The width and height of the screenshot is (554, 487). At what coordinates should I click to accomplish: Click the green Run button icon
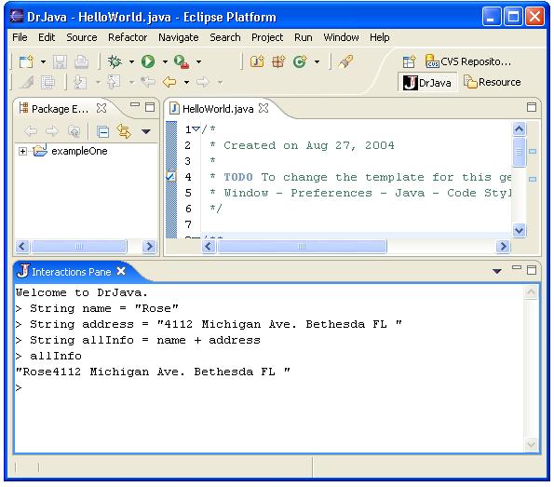(148, 61)
